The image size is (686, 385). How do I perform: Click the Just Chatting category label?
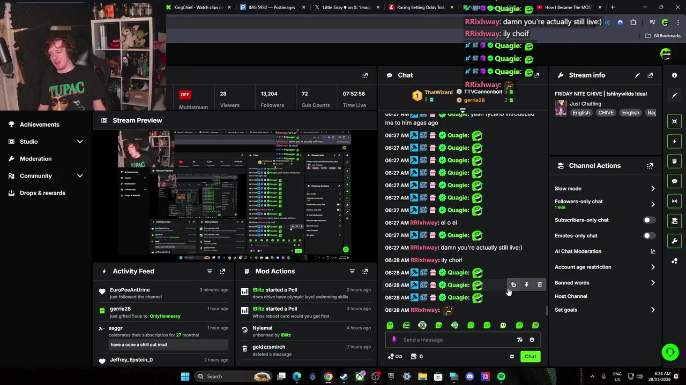click(585, 104)
